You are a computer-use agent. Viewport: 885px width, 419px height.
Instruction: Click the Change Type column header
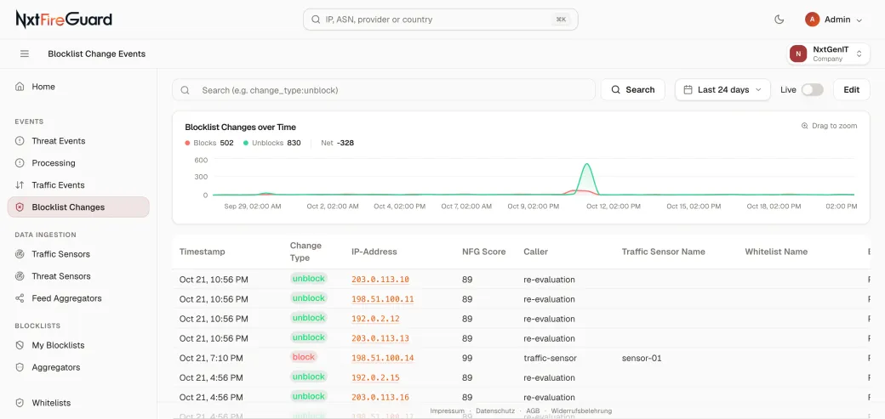pyautogui.click(x=305, y=252)
